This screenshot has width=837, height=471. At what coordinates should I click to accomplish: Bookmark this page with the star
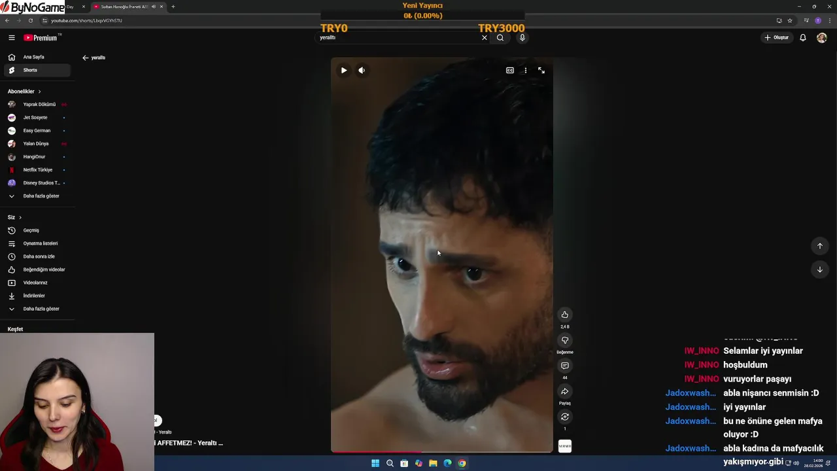tap(790, 20)
